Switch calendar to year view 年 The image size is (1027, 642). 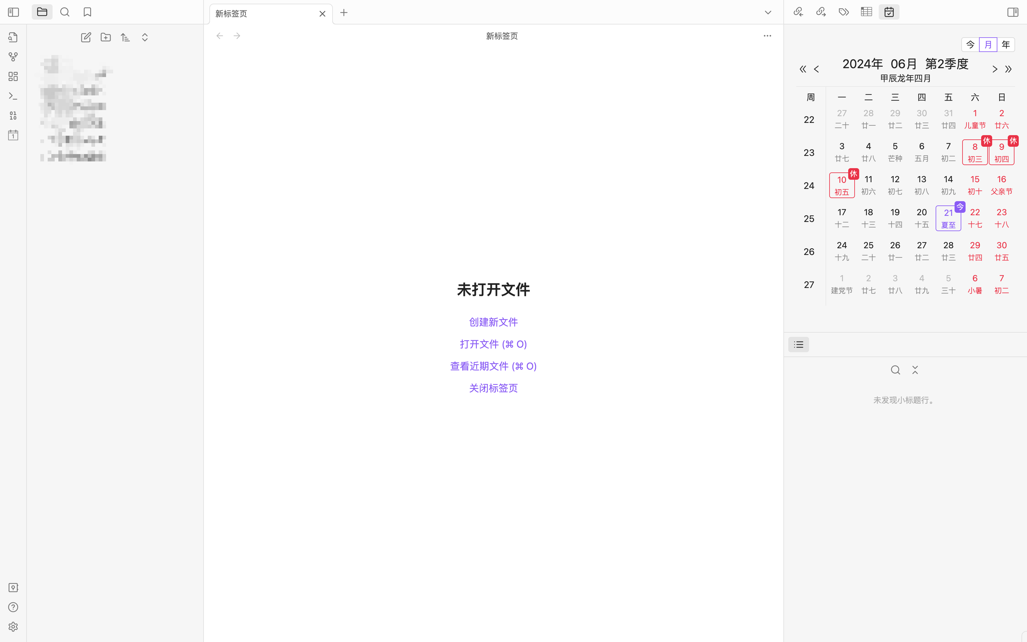click(1005, 45)
